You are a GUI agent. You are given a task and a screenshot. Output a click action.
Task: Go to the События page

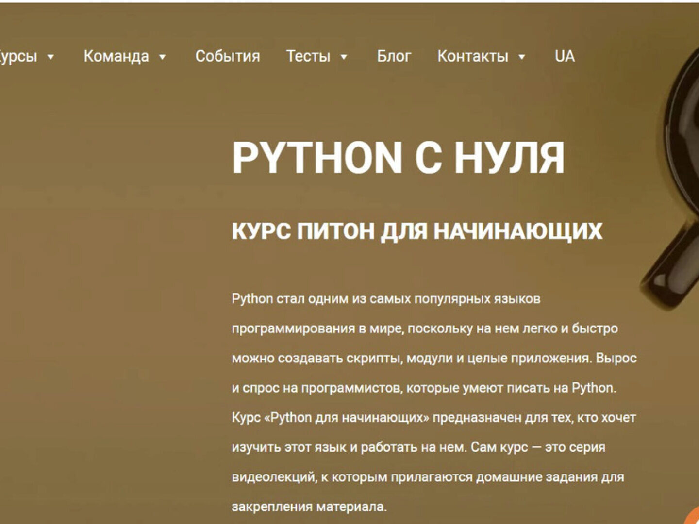click(x=227, y=56)
